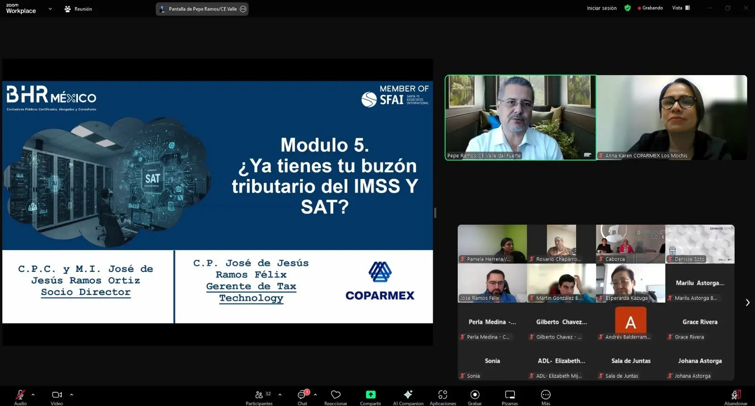Click muted mic icon on Grace Rivera label
The width and height of the screenshot is (755, 406).
point(670,337)
